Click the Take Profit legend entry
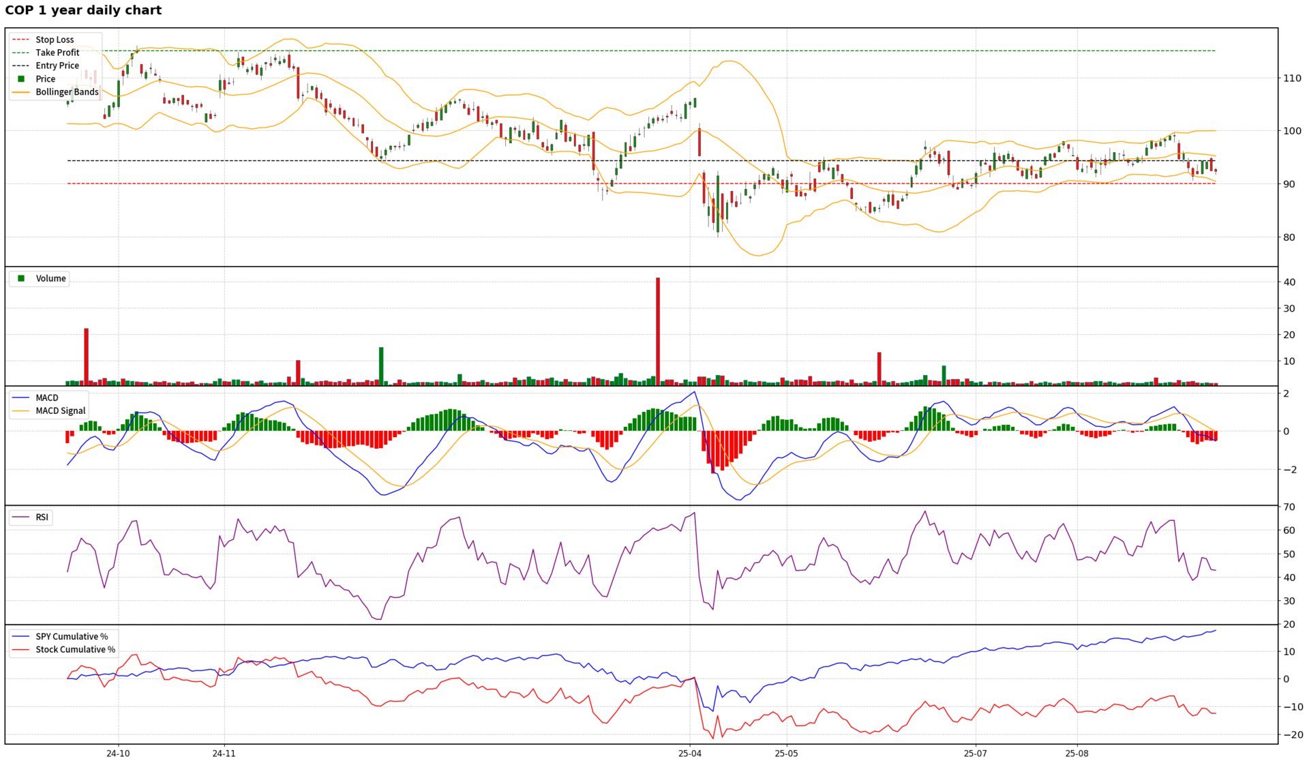The width and height of the screenshot is (1309, 763). pos(57,53)
